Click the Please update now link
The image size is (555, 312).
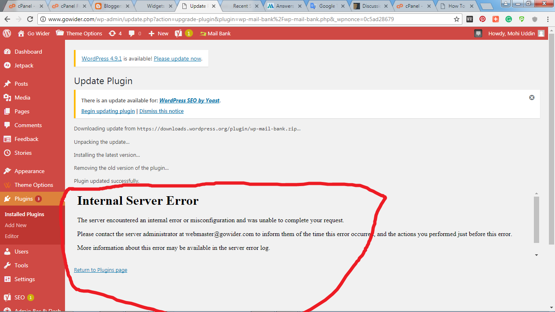(x=178, y=58)
